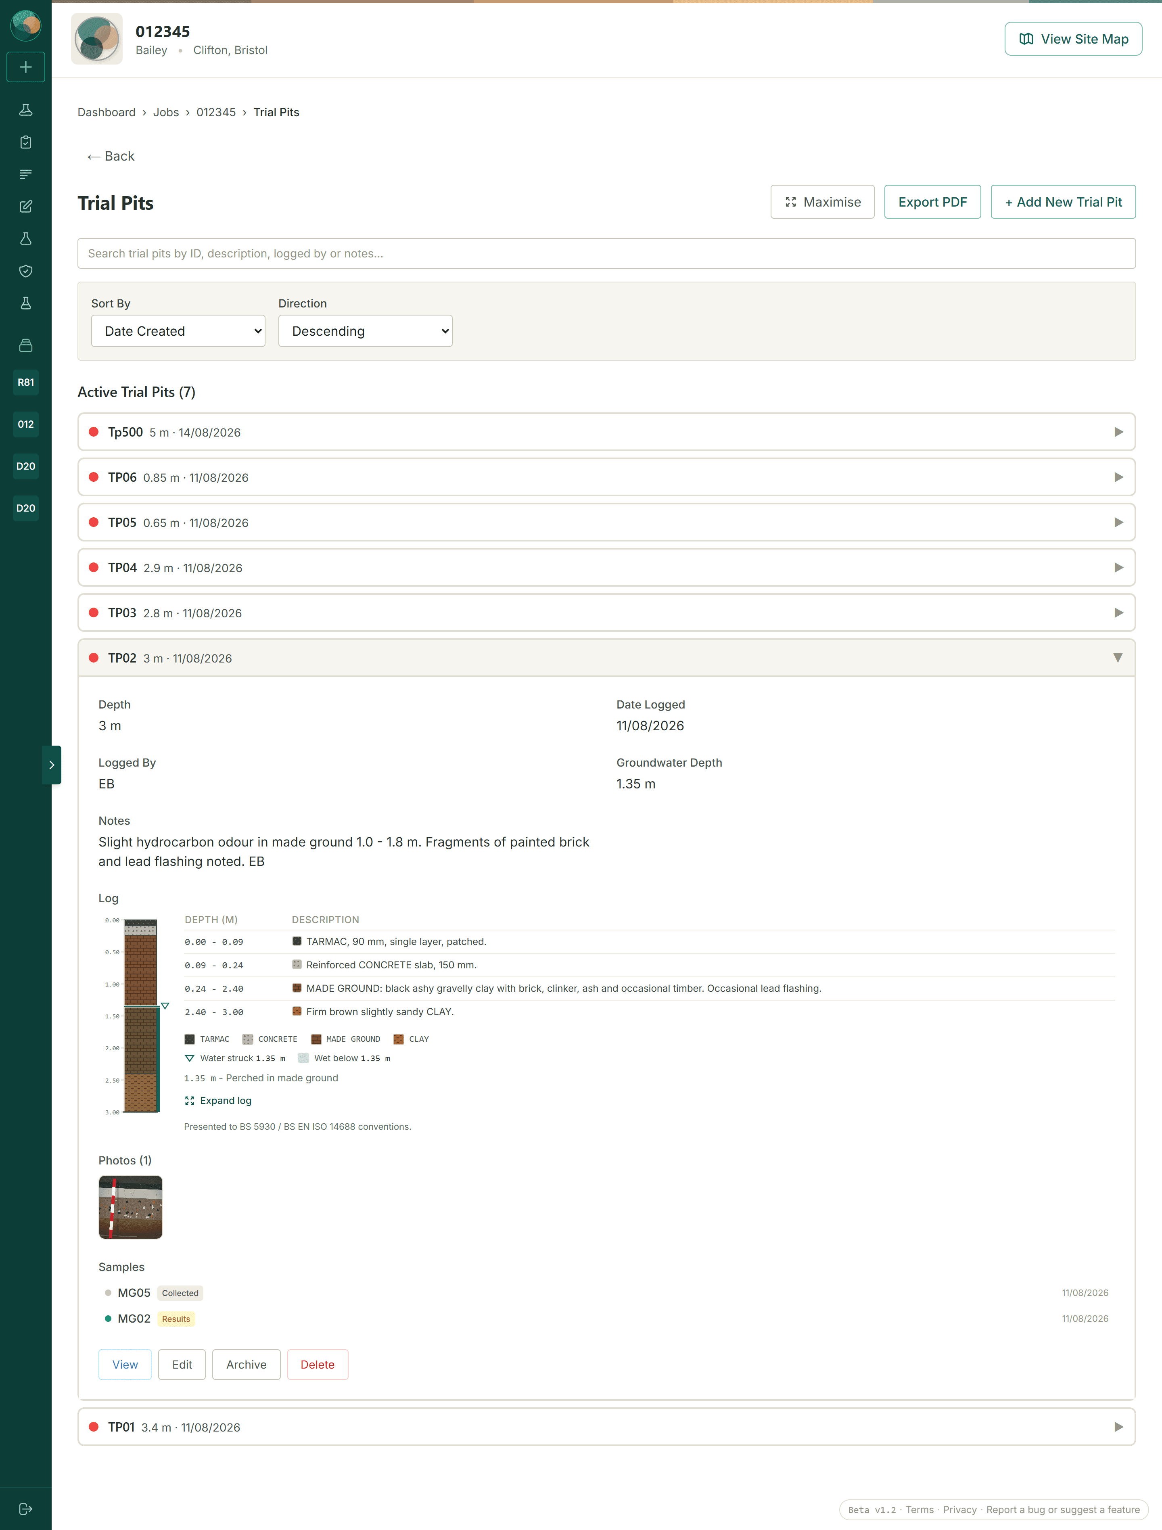Click Maximise with the expand arrows icon
The image size is (1162, 1530).
pyautogui.click(x=822, y=202)
